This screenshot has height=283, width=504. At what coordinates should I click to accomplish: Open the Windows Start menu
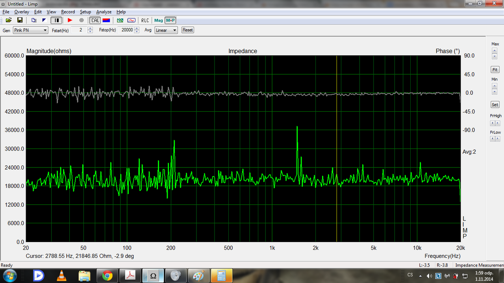[x=9, y=276]
